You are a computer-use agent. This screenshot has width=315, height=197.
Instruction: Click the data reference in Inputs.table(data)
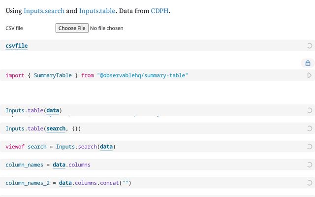click(x=53, y=110)
